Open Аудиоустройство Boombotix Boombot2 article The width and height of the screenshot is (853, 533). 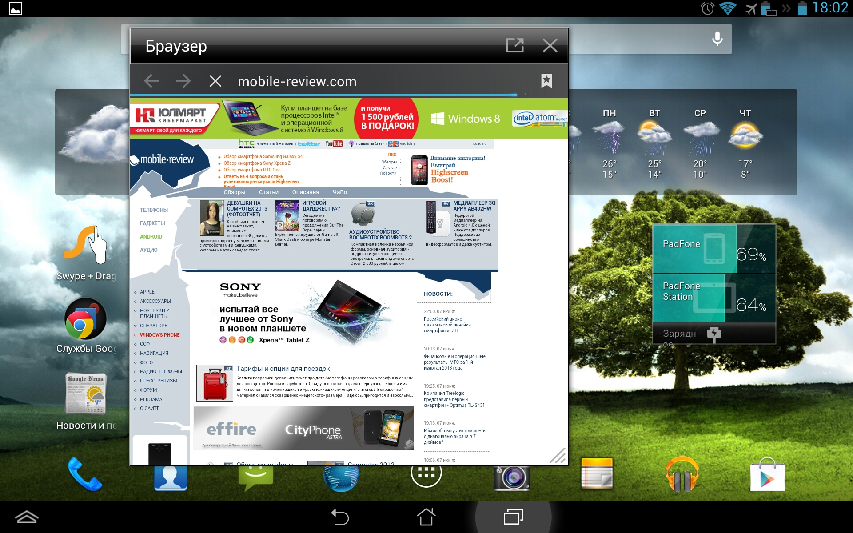[380, 235]
